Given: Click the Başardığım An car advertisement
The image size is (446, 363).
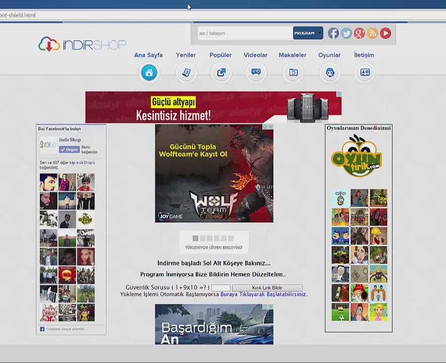Looking at the screenshot, I should (214, 324).
